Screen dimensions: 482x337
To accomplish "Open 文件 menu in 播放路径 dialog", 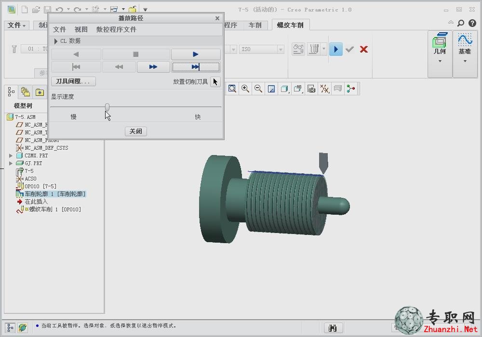I will point(59,29).
